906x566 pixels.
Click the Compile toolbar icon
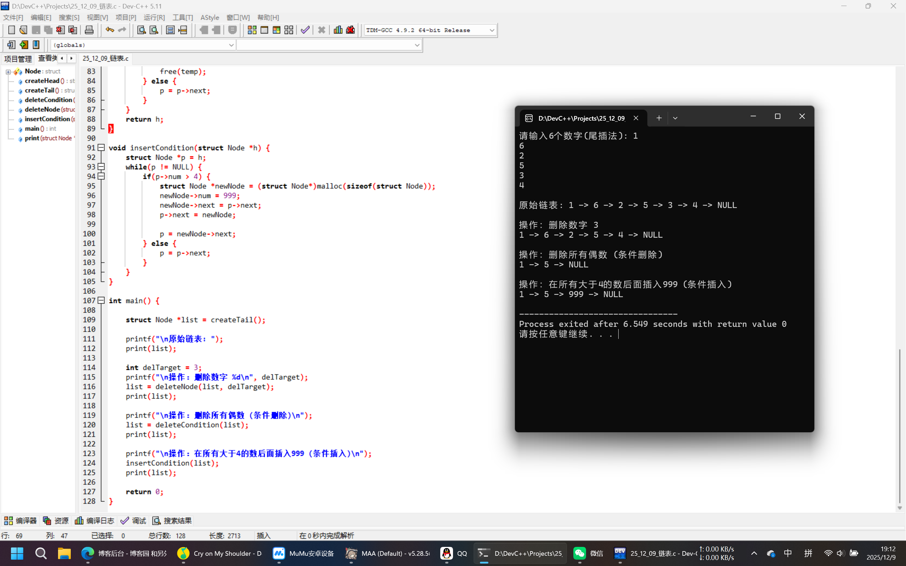pos(252,30)
